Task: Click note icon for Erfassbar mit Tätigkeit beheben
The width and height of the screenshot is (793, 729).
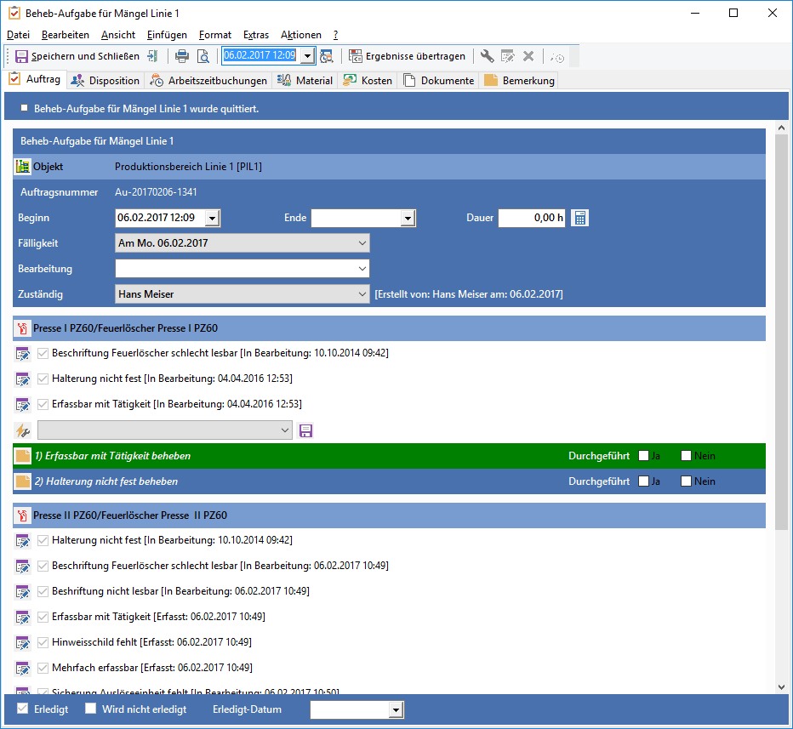Action: point(23,456)
